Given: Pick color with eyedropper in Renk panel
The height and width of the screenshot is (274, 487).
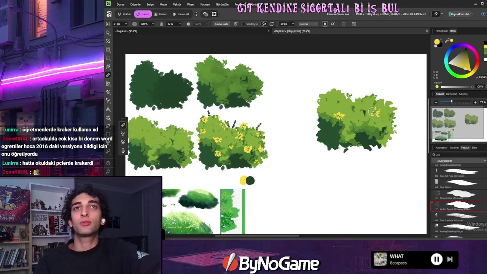Looking at the screenshot, I should (447, 40).
